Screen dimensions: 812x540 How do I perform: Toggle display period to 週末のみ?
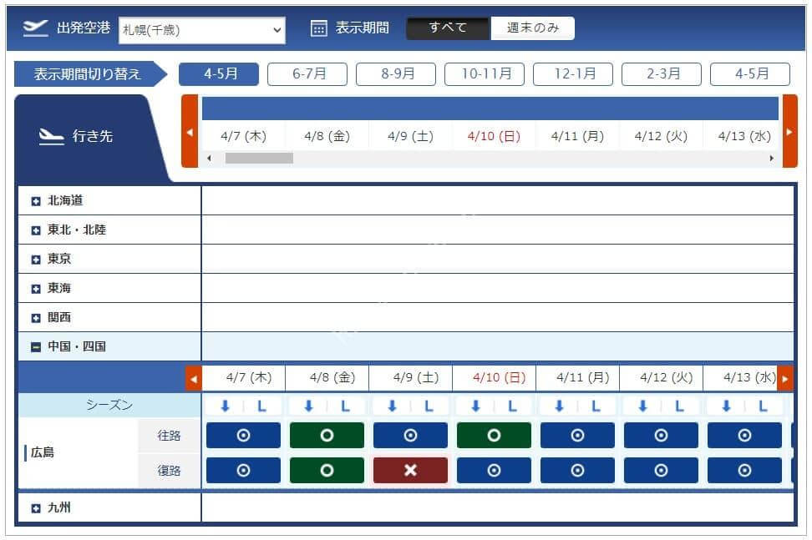[x=532, y=28]
